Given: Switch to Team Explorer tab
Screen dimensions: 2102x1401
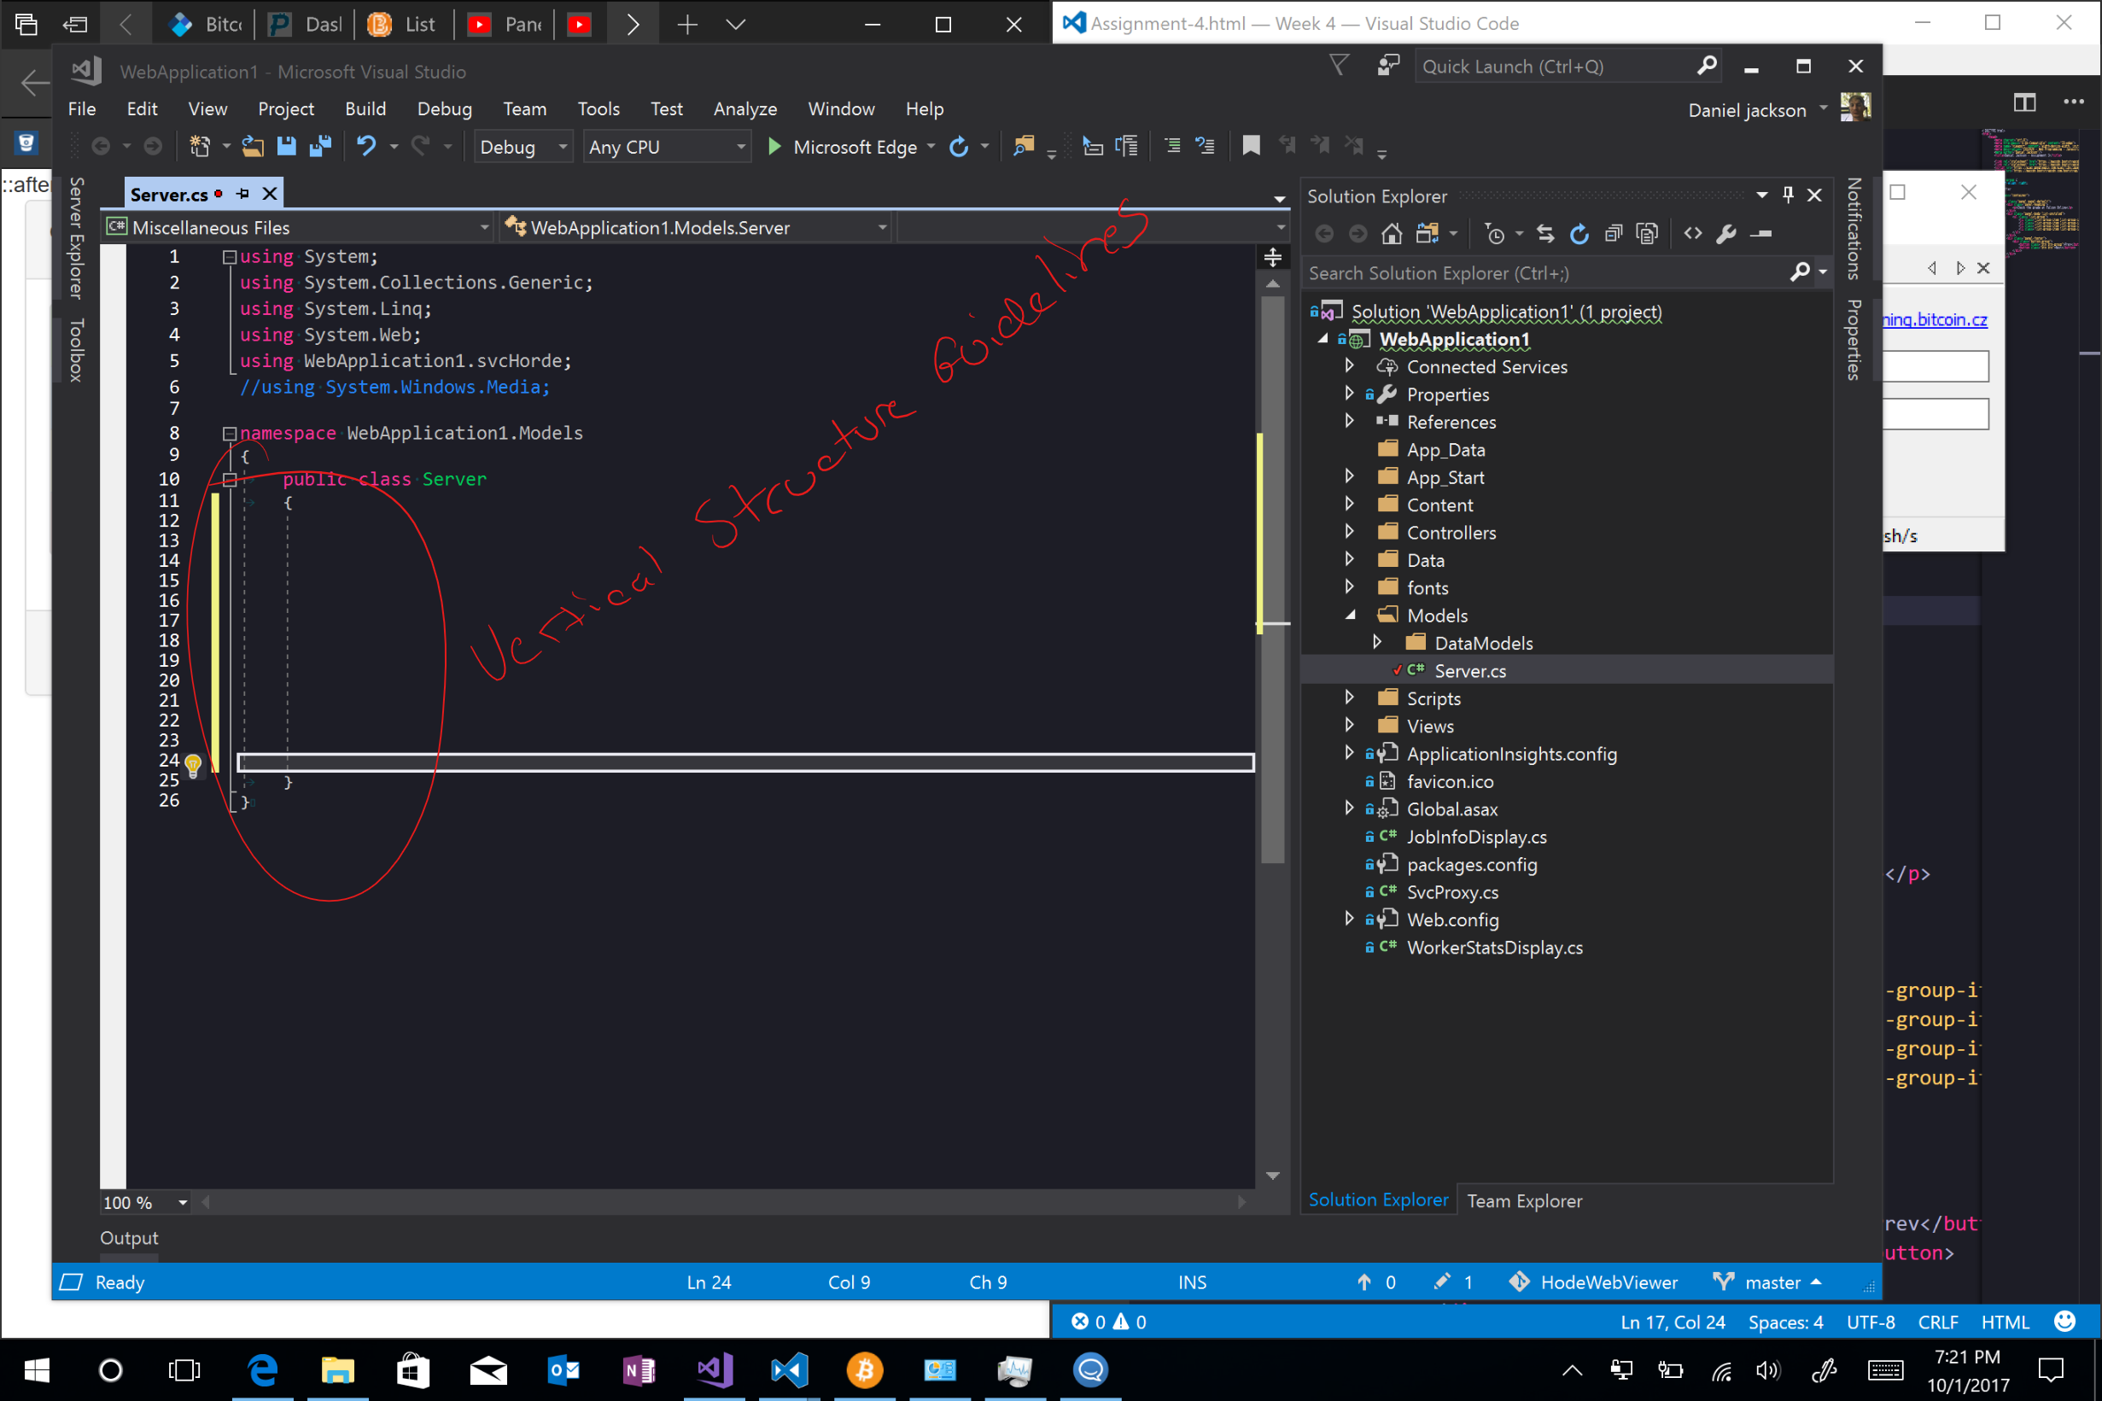Looking at the screenshot, I should tap(1524, 1201).
